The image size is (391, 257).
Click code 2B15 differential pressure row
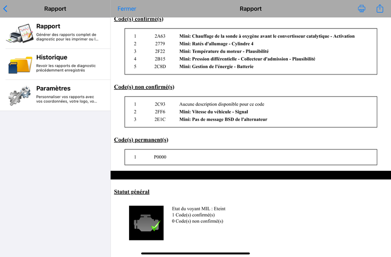(x=251, y=59)
